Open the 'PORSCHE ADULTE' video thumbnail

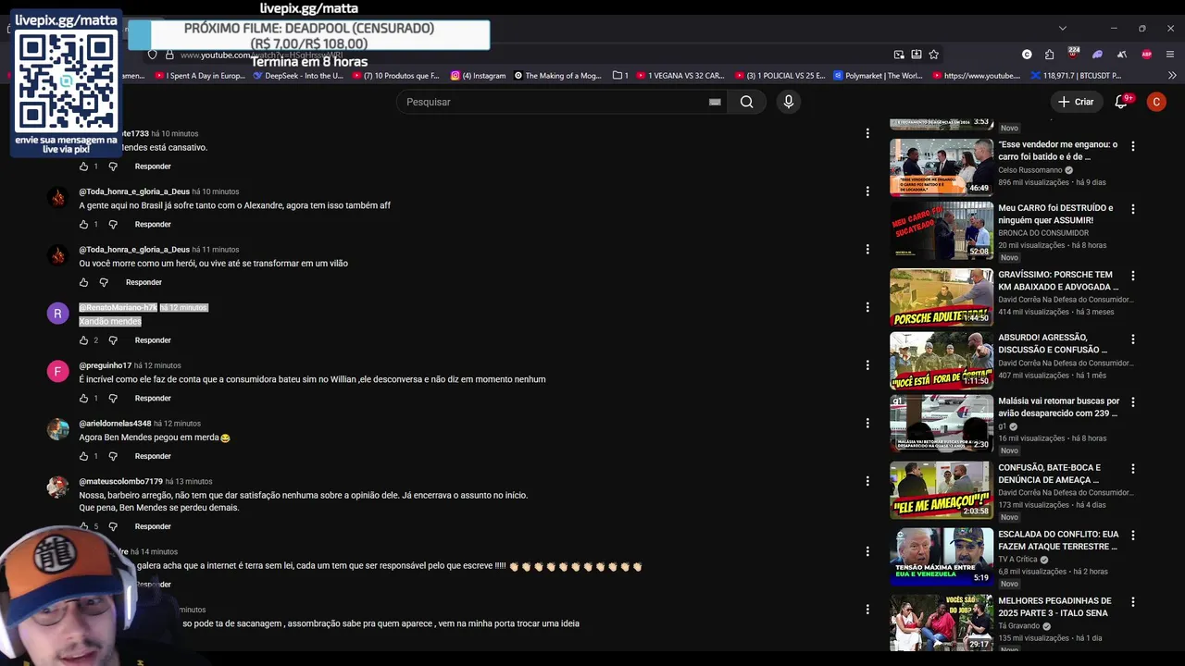[942, 298]
